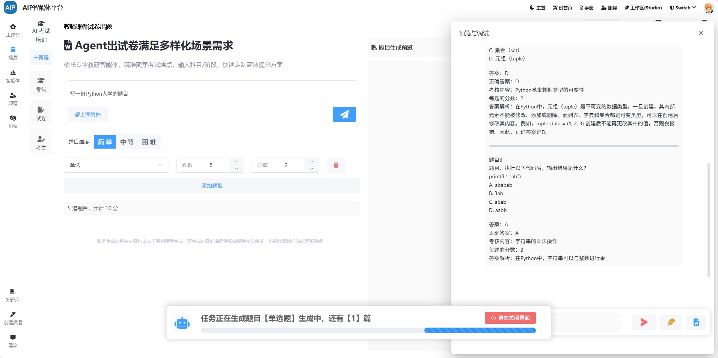
Task: Select 简单 difficulty
Action: tap(105, 142)
